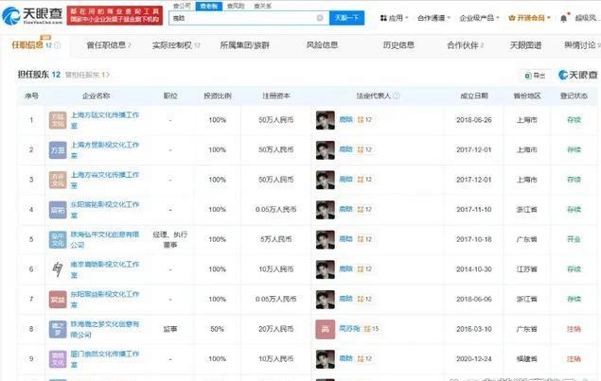
Task: Open company name link in row 6
Action: click(x=105, y=269)
